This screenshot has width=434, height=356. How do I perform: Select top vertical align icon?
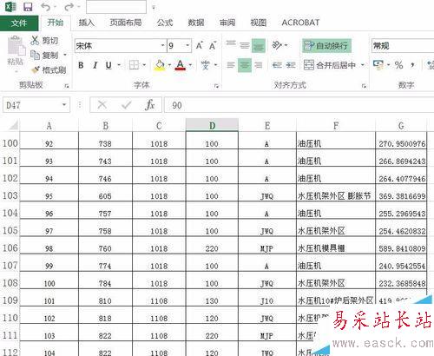(231, 44)
